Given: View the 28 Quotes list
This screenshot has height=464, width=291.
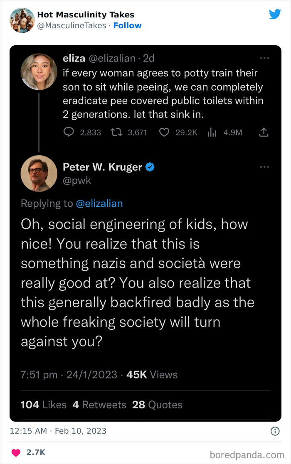Looking at the screenshot, I should pyautogui.click(x=157, y=405).
